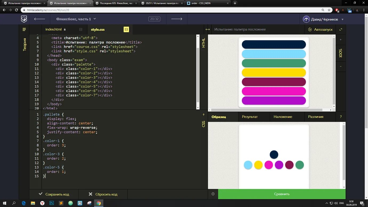Switch to index.html editor tab
368x207 pixels.
click(53, 29)
